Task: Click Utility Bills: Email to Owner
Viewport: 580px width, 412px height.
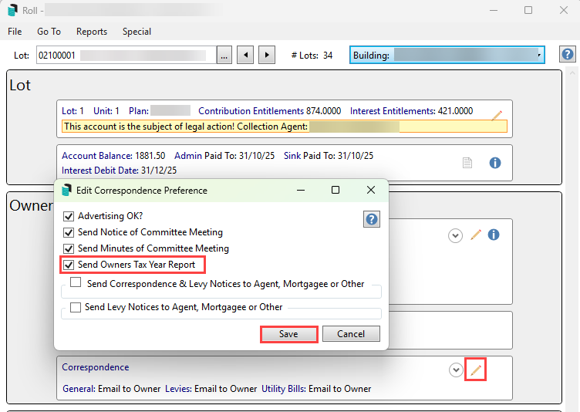Action: pos(316,389)
